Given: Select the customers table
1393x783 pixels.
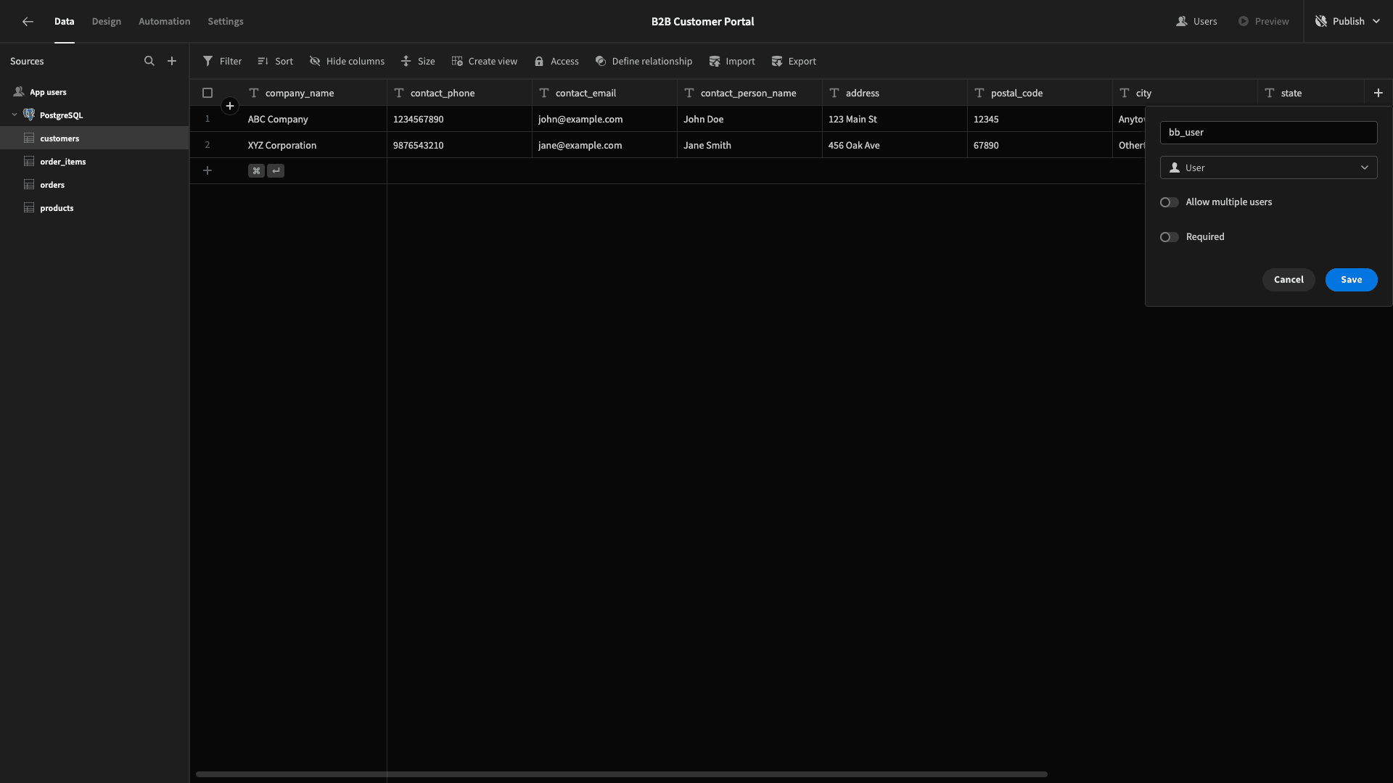Looking at the screenshot, I should pyautogui.click(x=94, y=138).
